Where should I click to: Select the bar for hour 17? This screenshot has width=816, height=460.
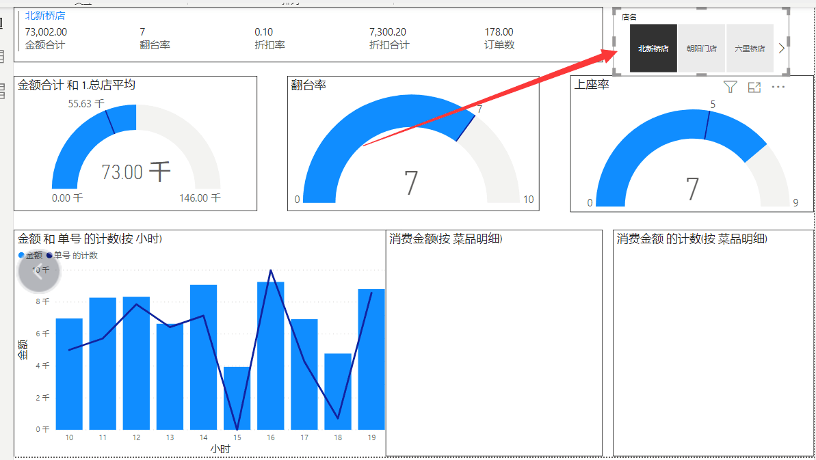304,375
